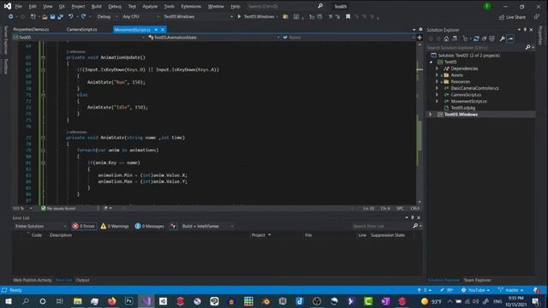Collapse the AnimationUpdate method outline marker
548x308 pixels.
pyautogui.click(x=44, y=57)
